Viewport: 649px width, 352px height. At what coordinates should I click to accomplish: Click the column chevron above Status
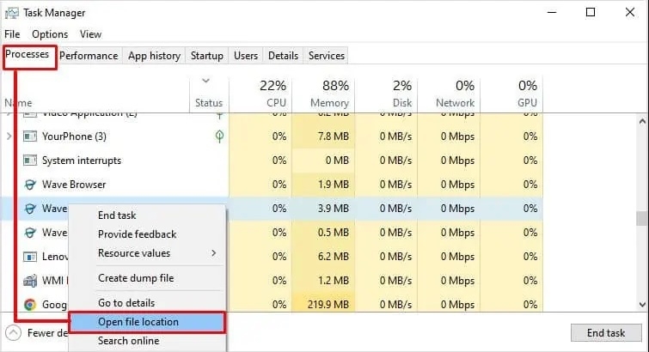coord(205,81)
